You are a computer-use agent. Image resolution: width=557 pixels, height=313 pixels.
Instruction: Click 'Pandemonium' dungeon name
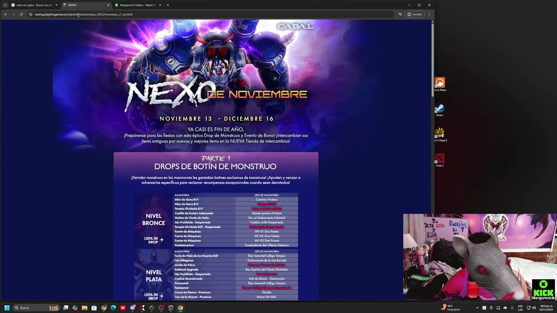point(184,245)
